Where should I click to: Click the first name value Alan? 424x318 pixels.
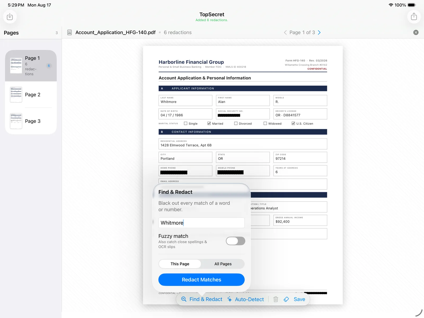pyautogui.click(x=222, y=102)
